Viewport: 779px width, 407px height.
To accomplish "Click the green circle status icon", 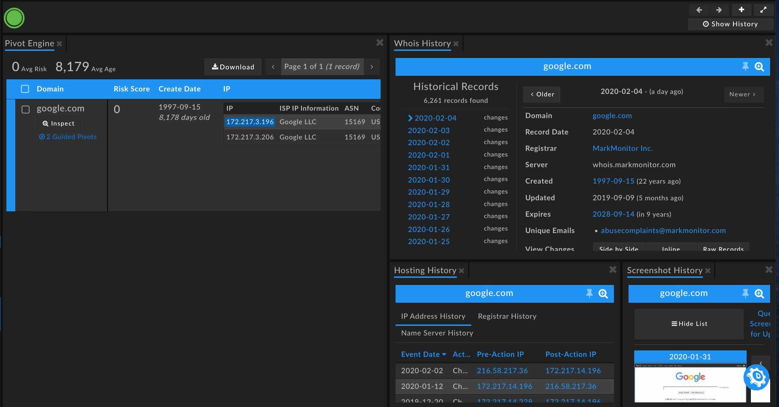I will [x=14, y=18].
